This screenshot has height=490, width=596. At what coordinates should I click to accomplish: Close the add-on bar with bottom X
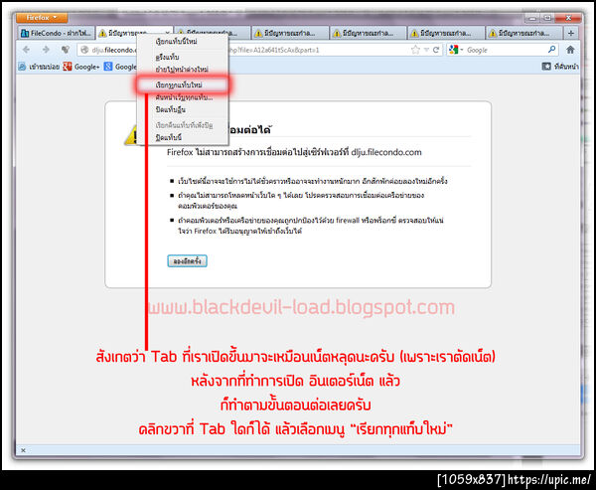[x=23, y=450]
